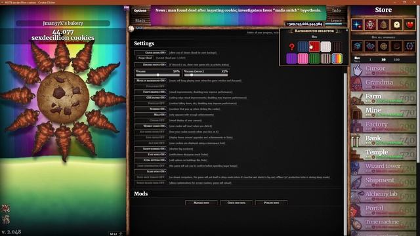Buy a Wizard tower building
This screenshot has width=420, height=236.
coord(383,168)
